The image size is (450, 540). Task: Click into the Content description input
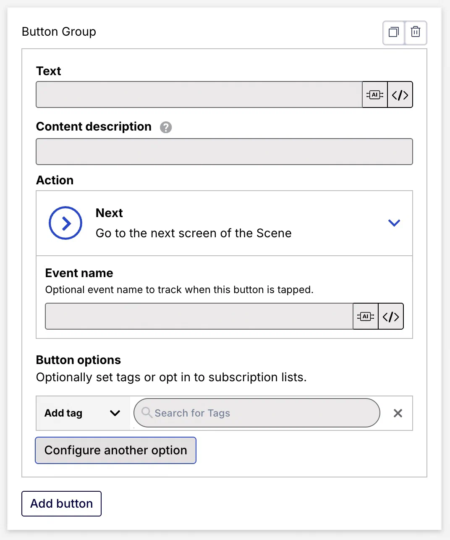[224, 152]
